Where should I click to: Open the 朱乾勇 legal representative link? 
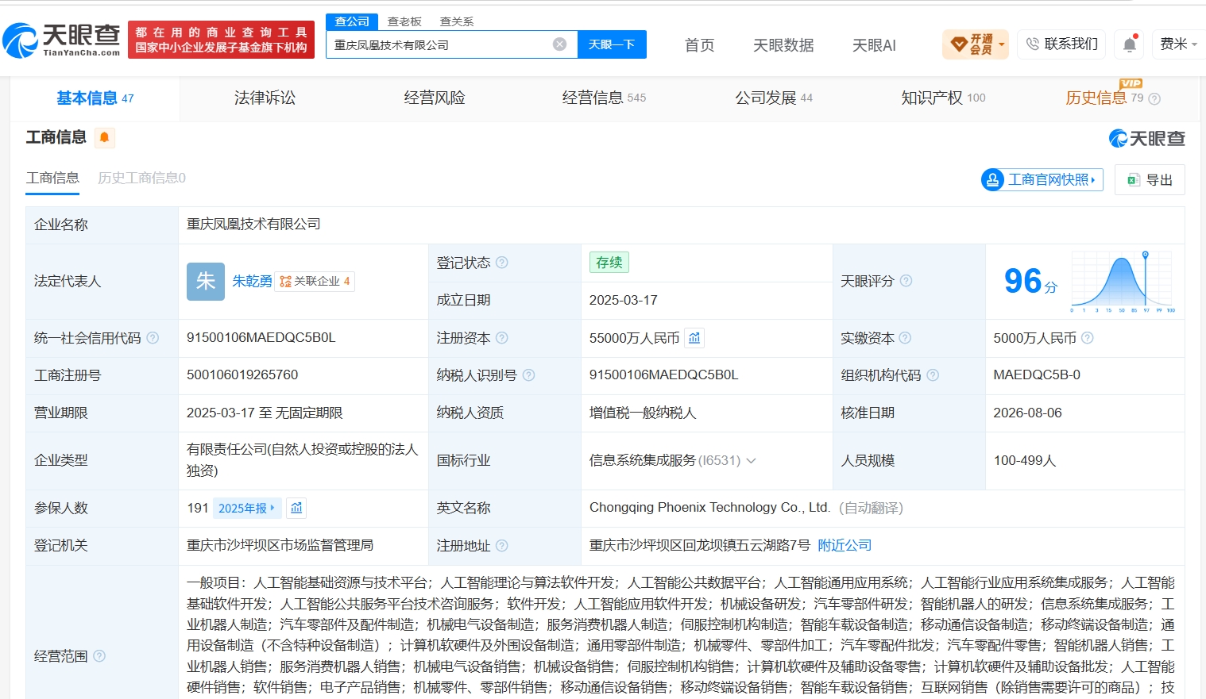(252, 281)
